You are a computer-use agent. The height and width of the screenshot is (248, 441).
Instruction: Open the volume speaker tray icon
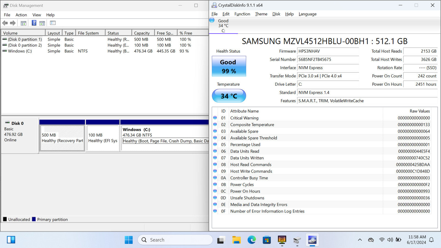click(x=390, y=240)
